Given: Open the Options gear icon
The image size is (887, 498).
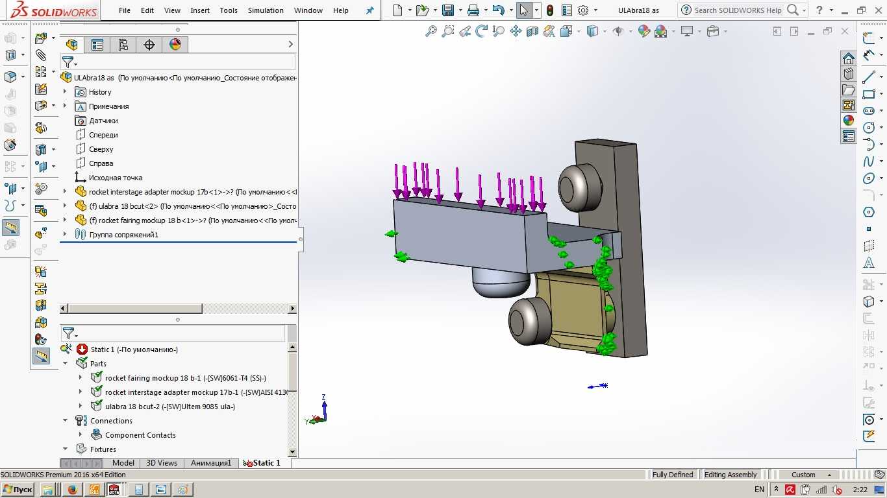Looking at the screenshot, I should coord(583,10).
